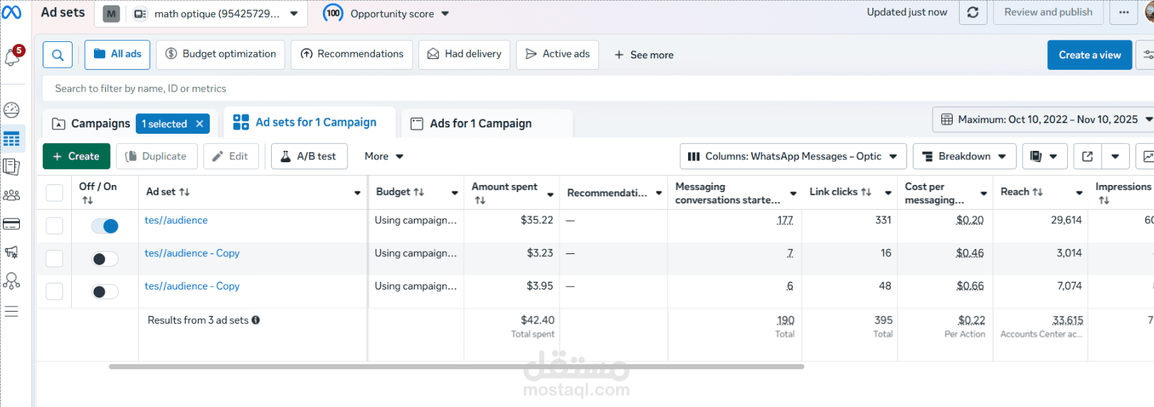Open the tes//audience - Copy ad set link
1154x407 pixels.
pos(192,253)
